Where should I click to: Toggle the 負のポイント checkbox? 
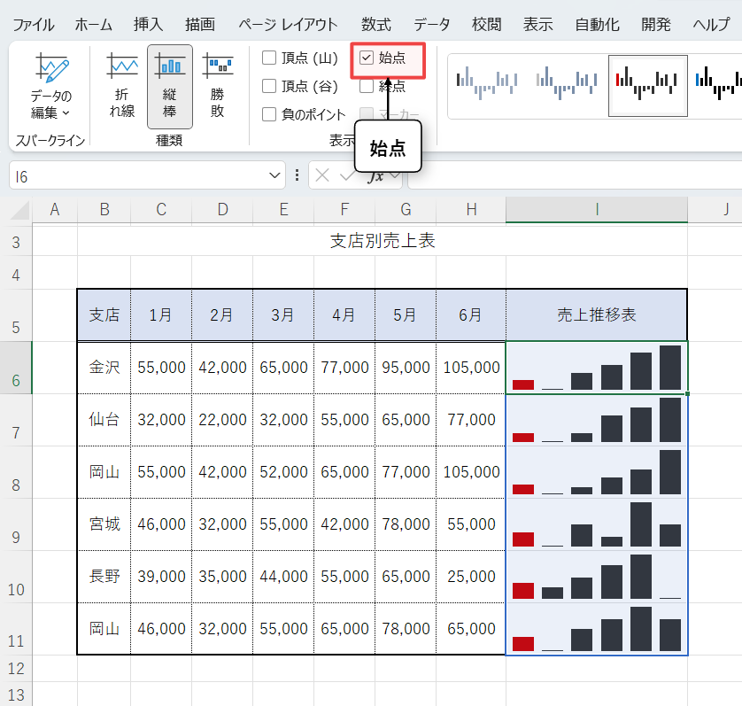[x=269, y=113]
